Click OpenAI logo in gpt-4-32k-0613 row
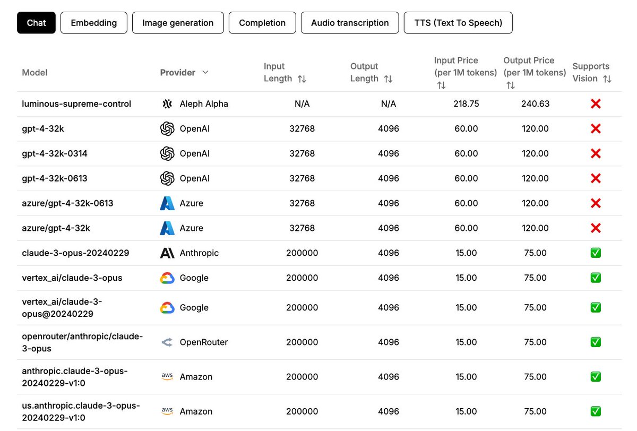The image size is (637, 431). [167, 179]
